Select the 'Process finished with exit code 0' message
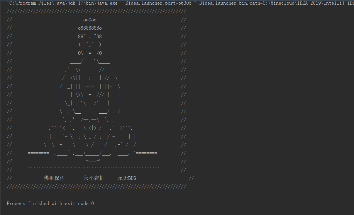The width and height of the screenshot is (354, 215). 50,203
